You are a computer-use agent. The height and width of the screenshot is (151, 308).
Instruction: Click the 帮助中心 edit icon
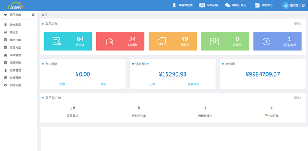tap(257, 5)
